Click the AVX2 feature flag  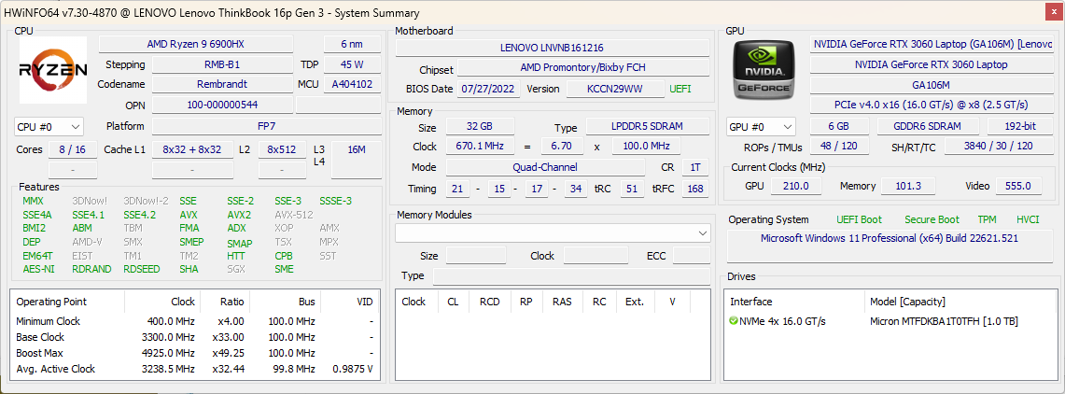pyautogui.click(x=239, y=215)
